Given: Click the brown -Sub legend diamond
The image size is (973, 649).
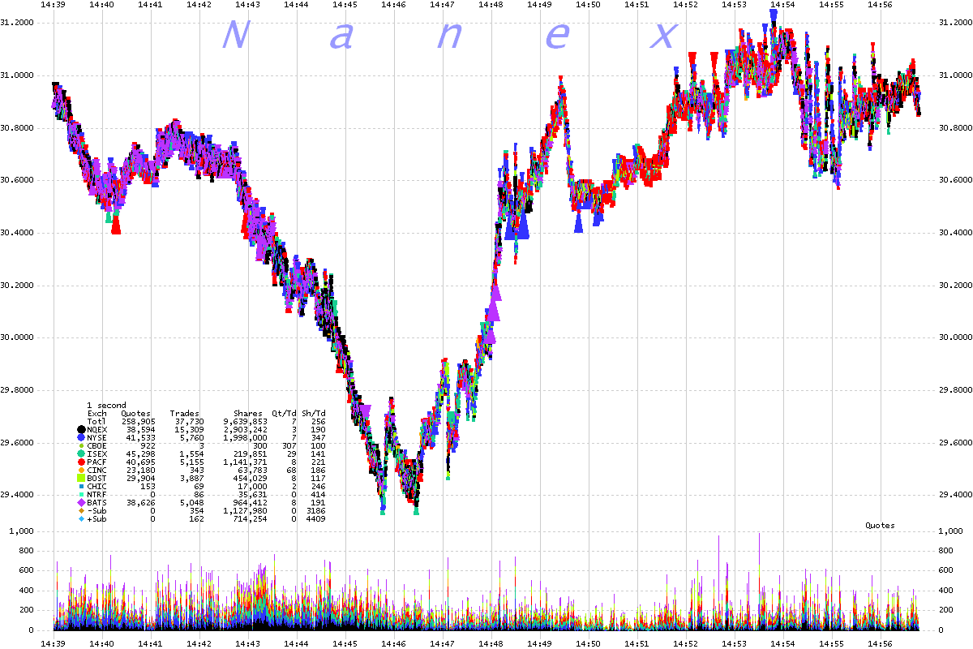Looking at the screenshot, I should [81, 510].
